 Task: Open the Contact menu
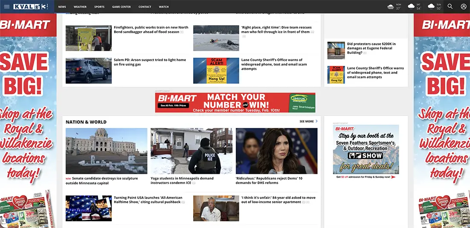tap(145, 6)
